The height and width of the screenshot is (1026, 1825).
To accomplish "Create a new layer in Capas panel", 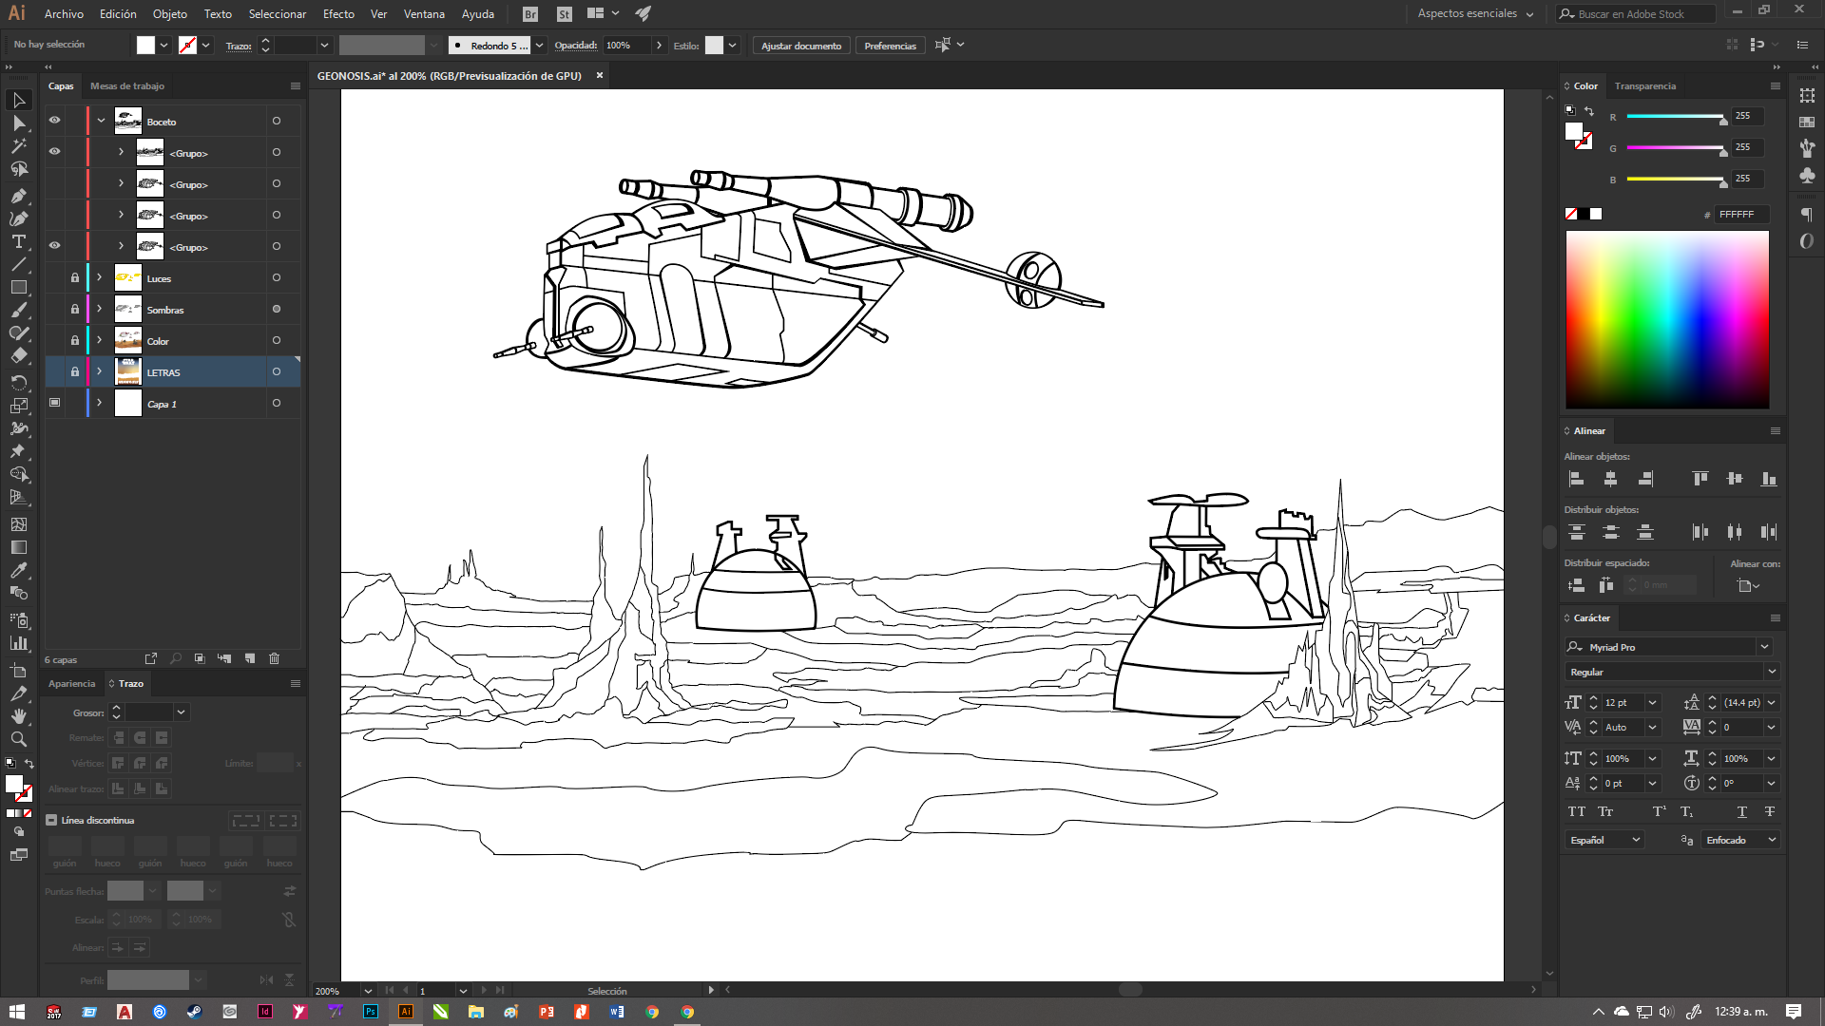I will (250, 658).
